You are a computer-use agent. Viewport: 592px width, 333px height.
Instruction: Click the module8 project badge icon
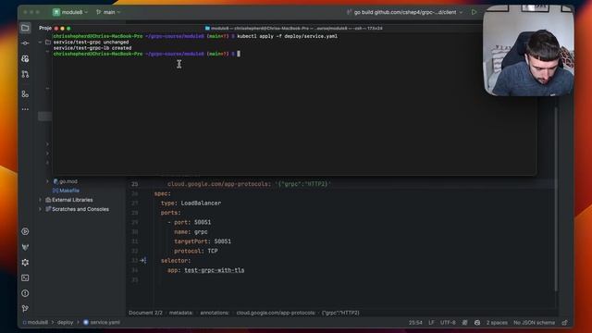pos(56,12)
